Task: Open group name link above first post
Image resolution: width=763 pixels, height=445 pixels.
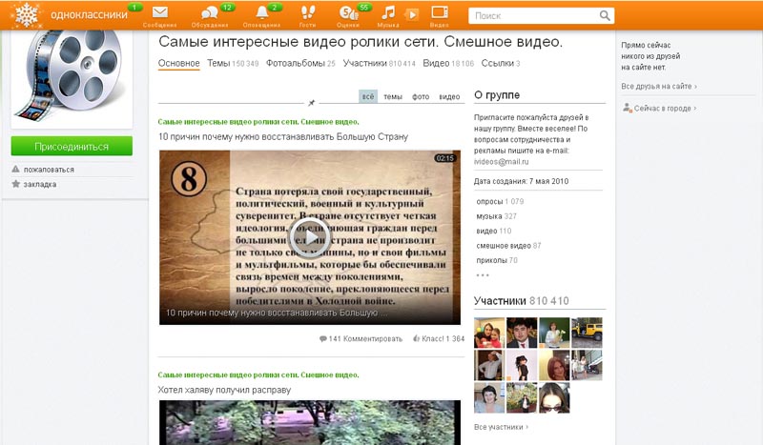Action: coord(258,122)
